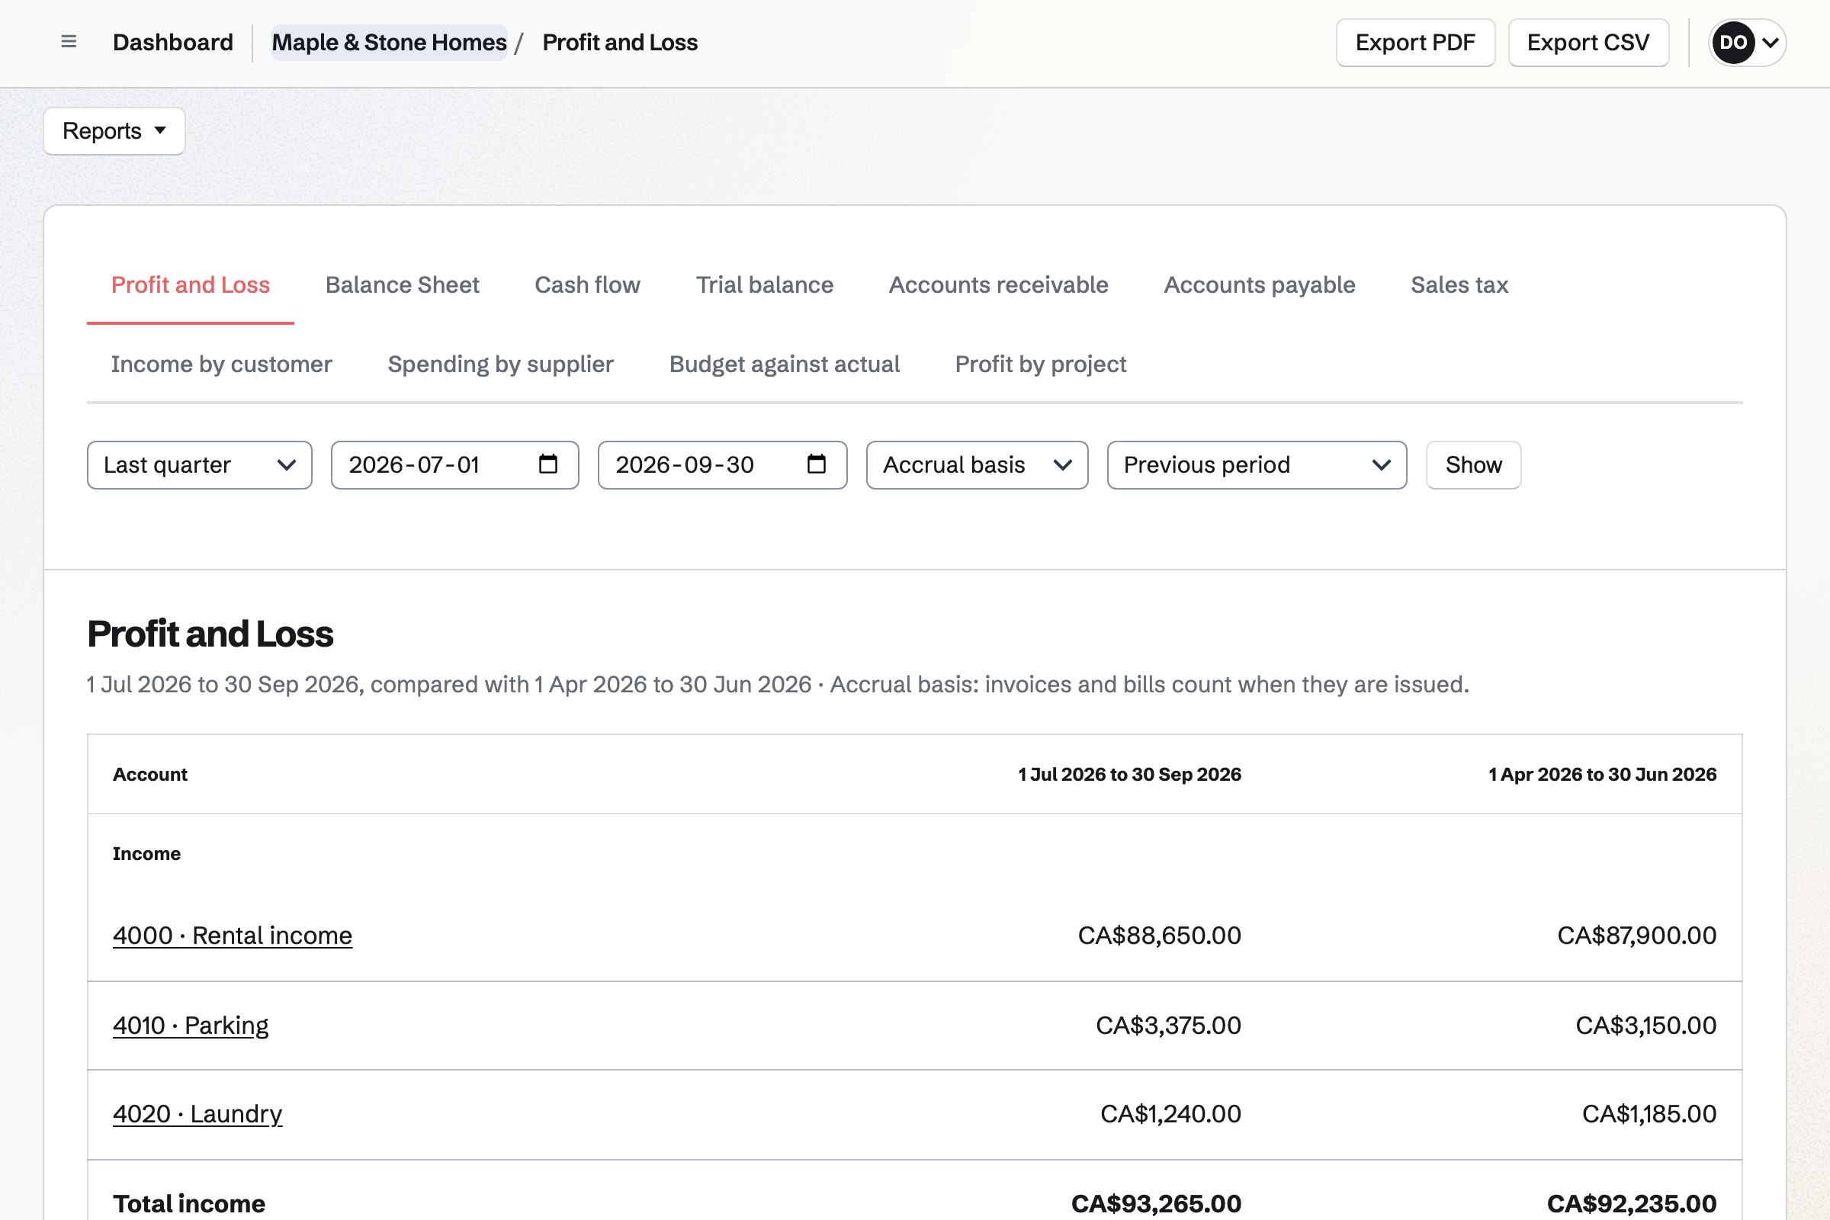
Task: Click the Account column header
Action: [x=150, y=774]
